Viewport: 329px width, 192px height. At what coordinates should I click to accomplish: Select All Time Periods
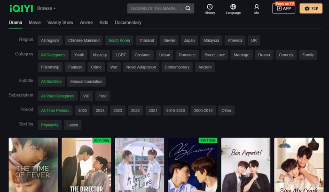click(55, 111)
